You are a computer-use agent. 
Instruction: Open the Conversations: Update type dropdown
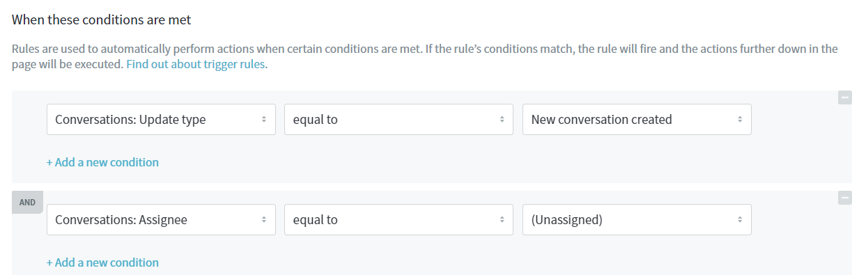161,120
